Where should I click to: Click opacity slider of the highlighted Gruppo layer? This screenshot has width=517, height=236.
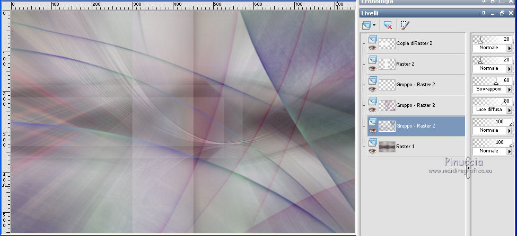492,122
